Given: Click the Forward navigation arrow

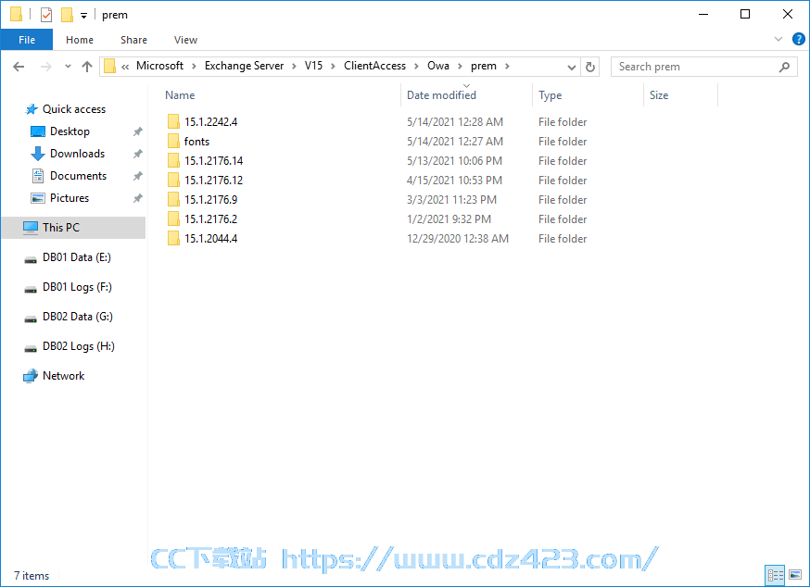Looking at the screenshot, I should tap(46, 67).
